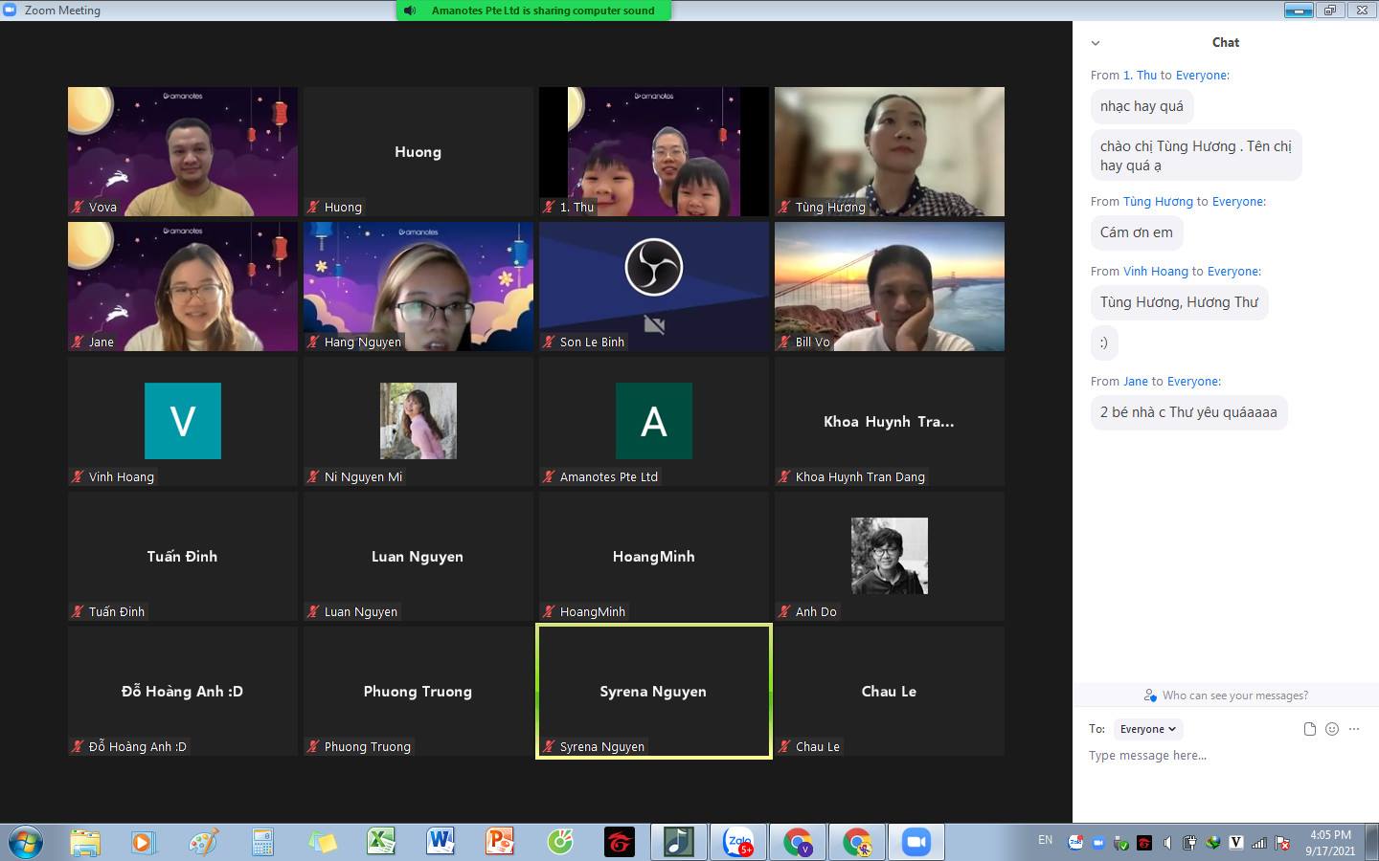Image resolution: width=1379 pixels, height=861 pixels.
Task: Open the file attachment icon in chat
Action: pyautogui.click(x=1310, y=729)
